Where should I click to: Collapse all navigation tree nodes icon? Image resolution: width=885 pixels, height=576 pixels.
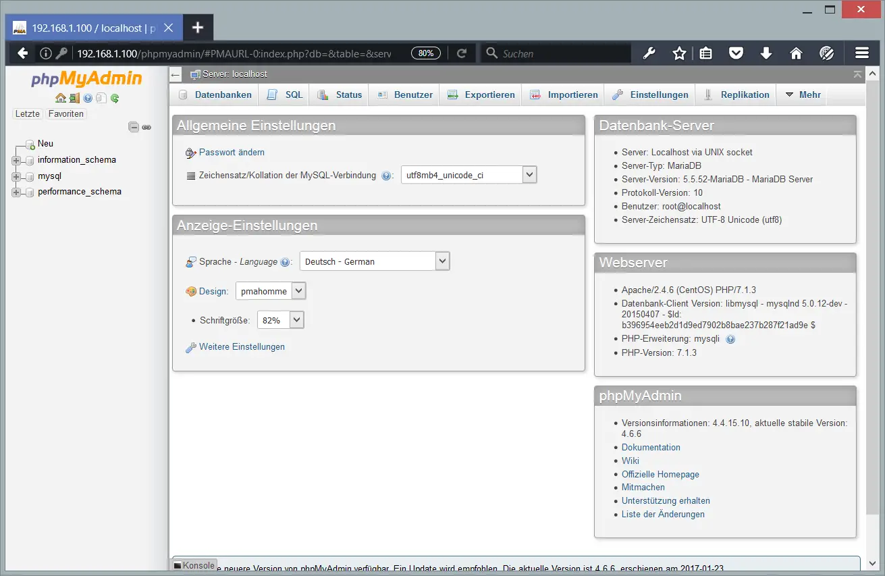click(134, 127)
